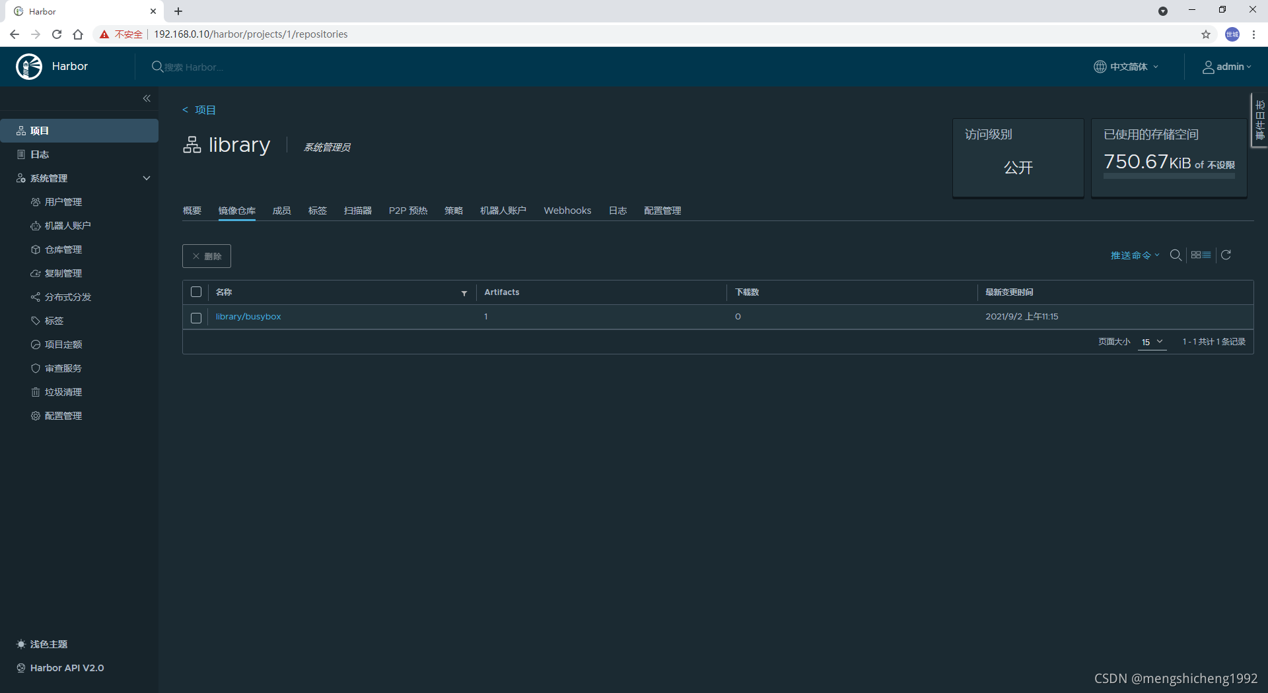Go back in browser history
The image size is (1268, 693).
[x=15, y=34]
